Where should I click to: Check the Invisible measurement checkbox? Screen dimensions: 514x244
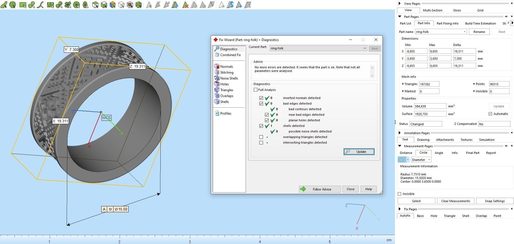pyautogui.click(x=399, y=194)
